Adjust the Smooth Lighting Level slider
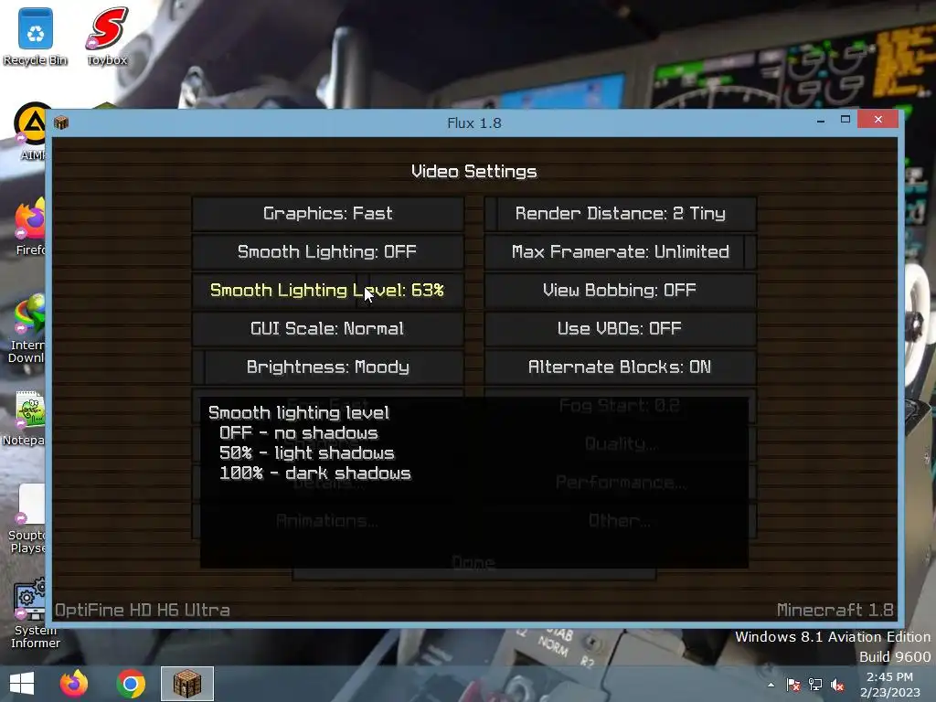 click(328, 290)
